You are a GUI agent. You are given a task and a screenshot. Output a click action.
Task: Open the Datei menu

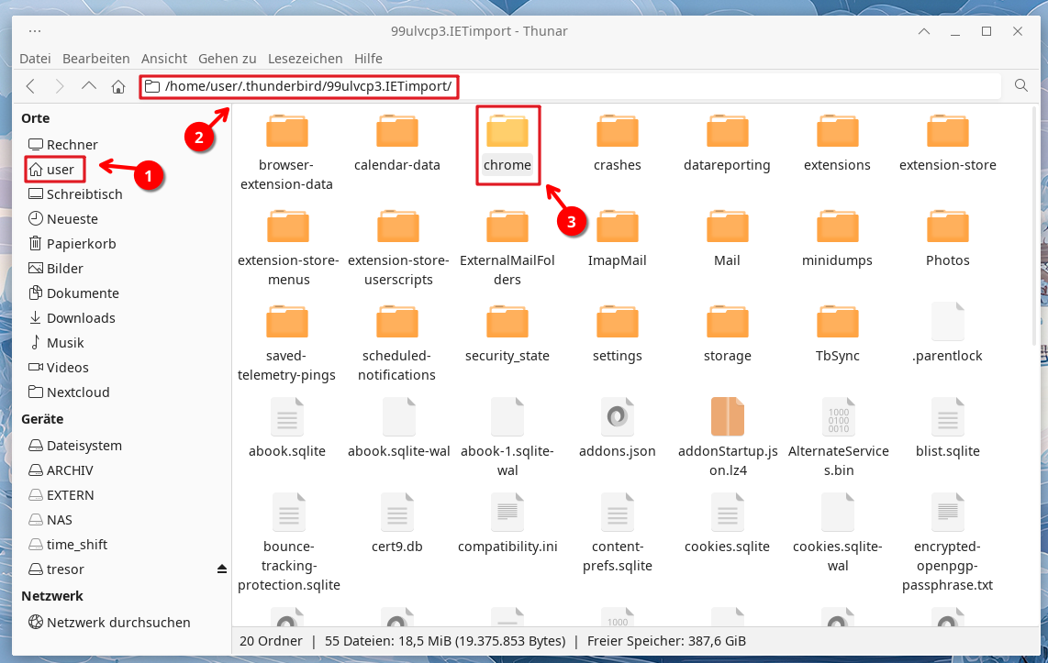35,59
